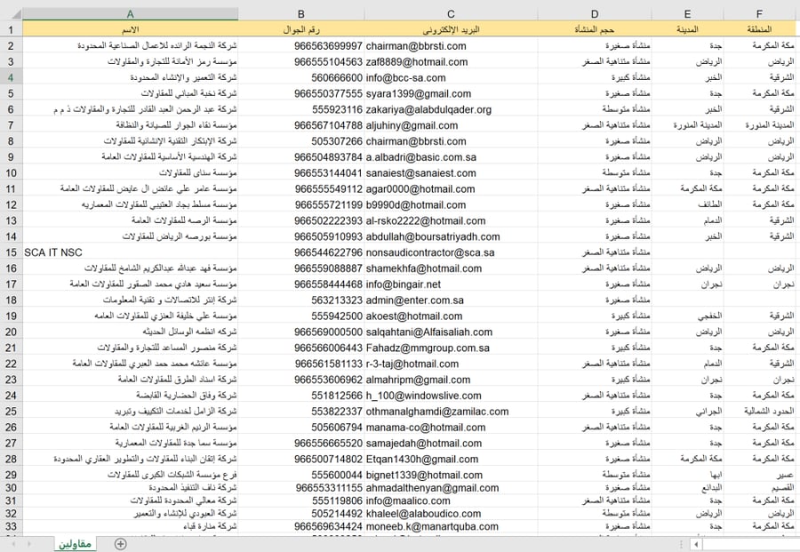
Task: Select cell with info@maalico.com
Action: click(451, 500)
